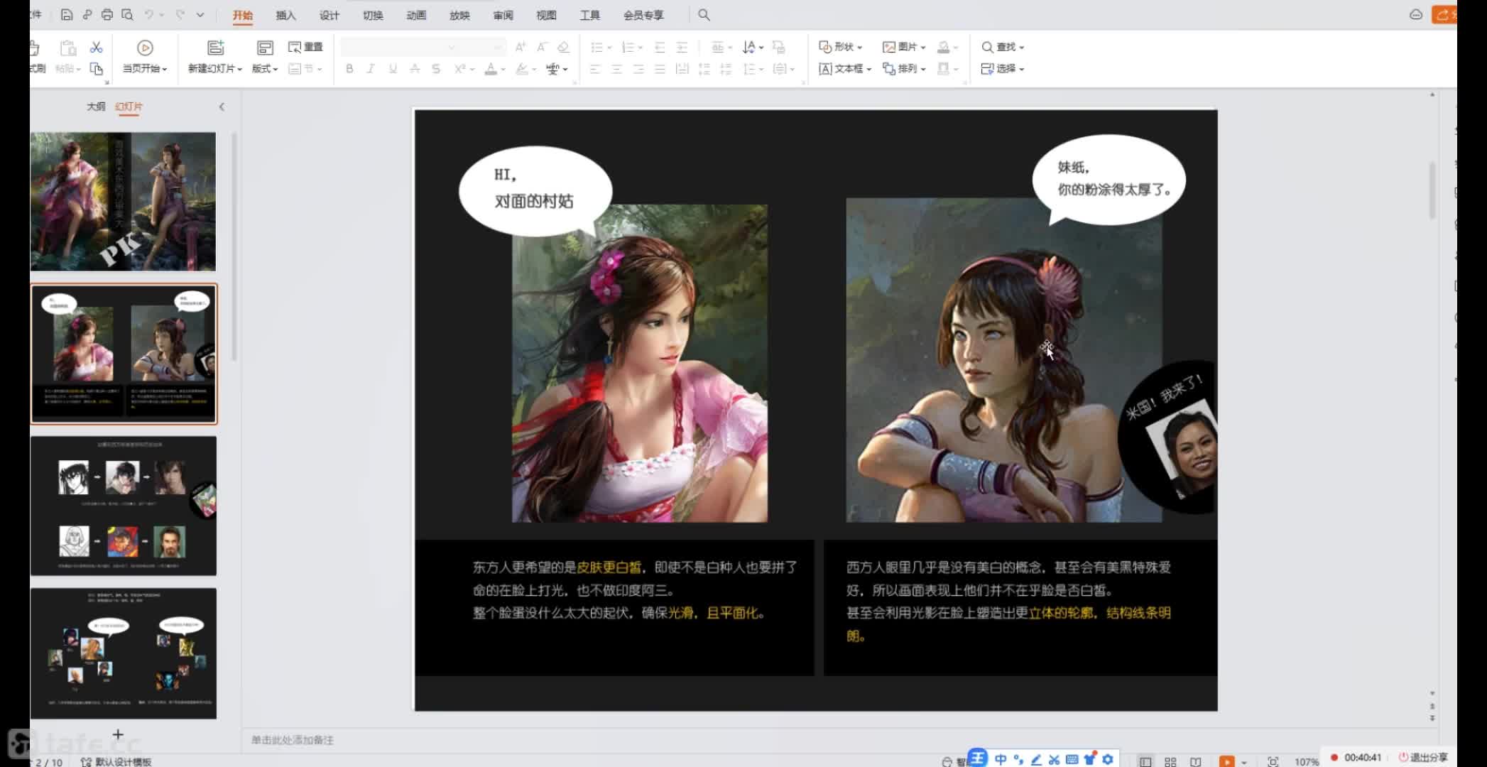Screen dimensions: 1487x767
Task: Collapse the slide panel chevron
Action: click(x=222, y=107)
